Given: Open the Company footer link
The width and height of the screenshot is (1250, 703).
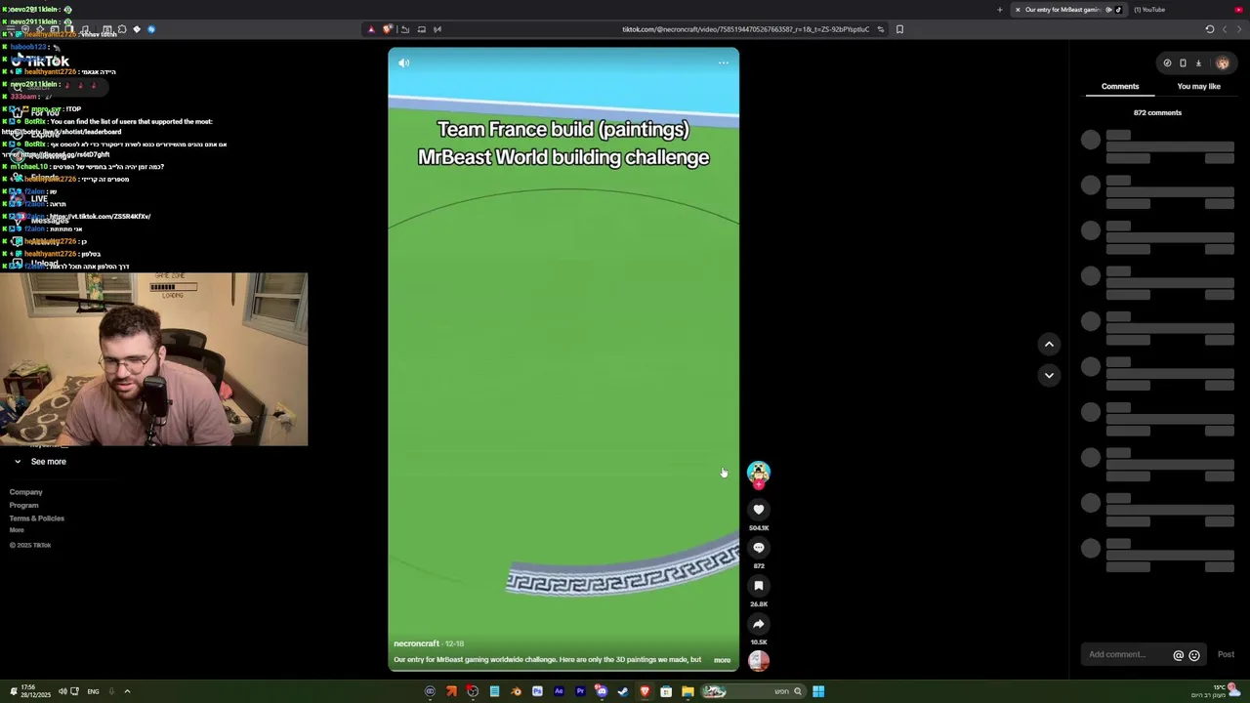Looking at the screenshot, I should [26, 492].
